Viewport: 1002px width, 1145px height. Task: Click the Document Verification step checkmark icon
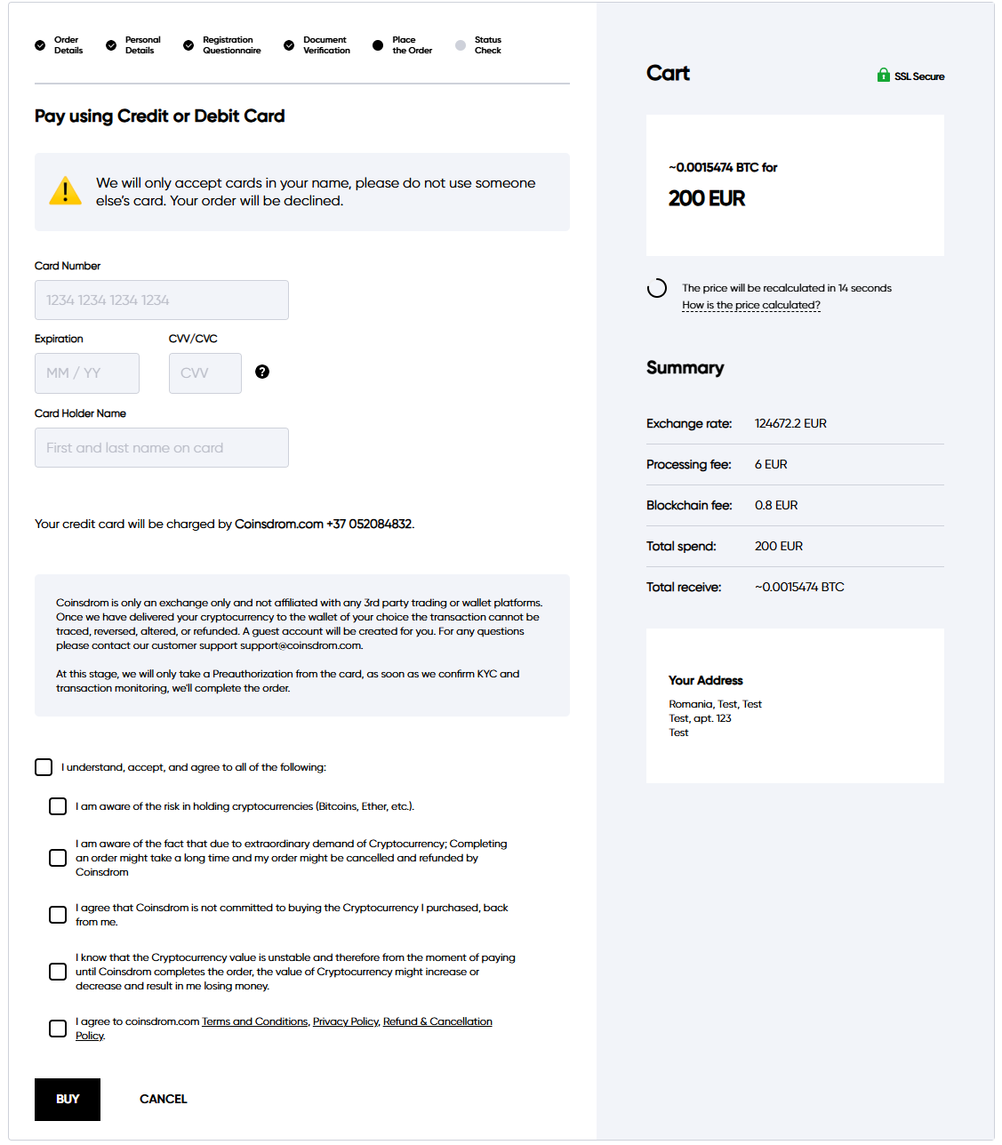(x=289, y=45)
